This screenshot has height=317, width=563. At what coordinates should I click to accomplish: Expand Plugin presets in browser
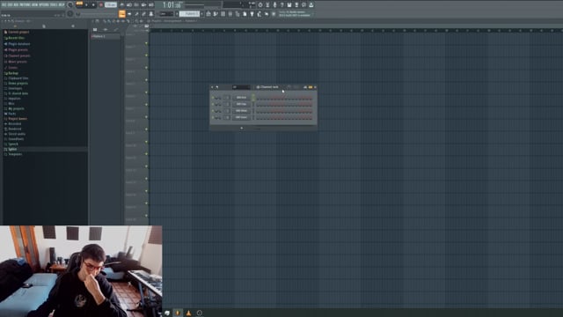[x=18, y=50]
